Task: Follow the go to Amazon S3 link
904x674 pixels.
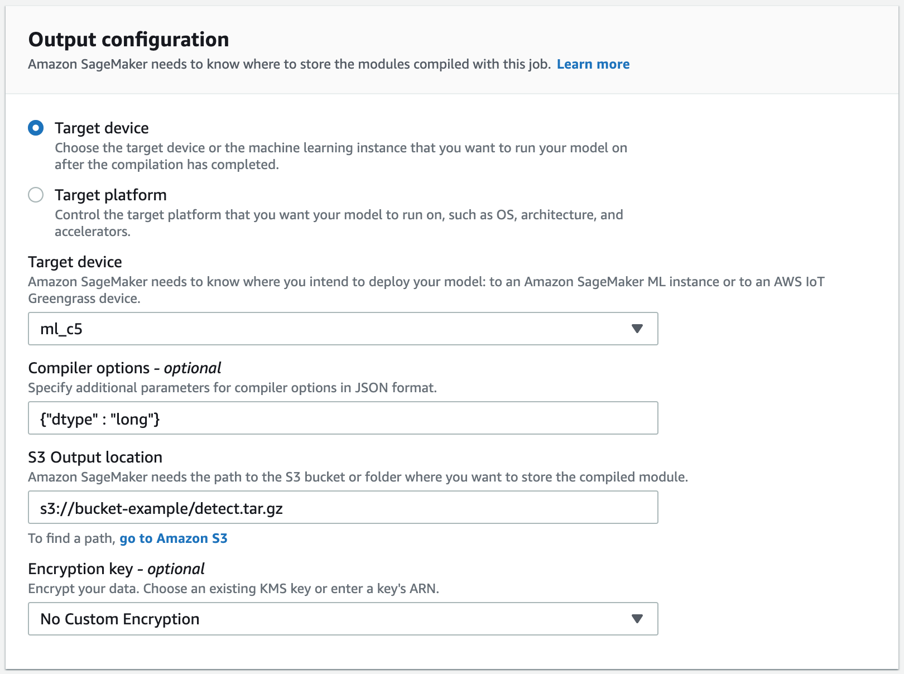Action: coord(174,538)
